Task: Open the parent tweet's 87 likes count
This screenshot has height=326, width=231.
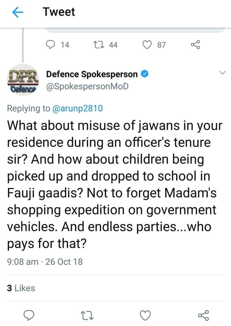Action: pyautogui.click(x=161, y=45)
